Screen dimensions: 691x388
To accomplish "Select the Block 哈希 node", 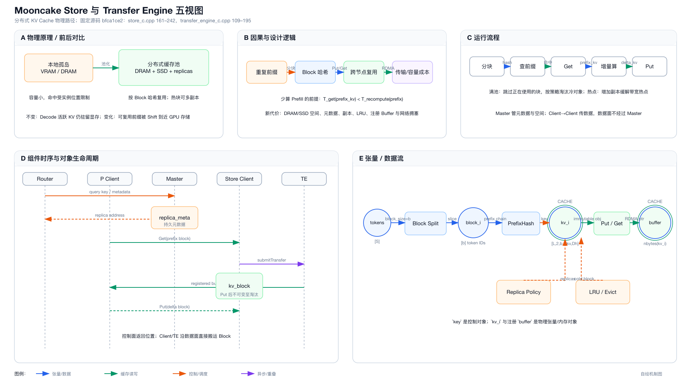I will click(x=315, y=72).
